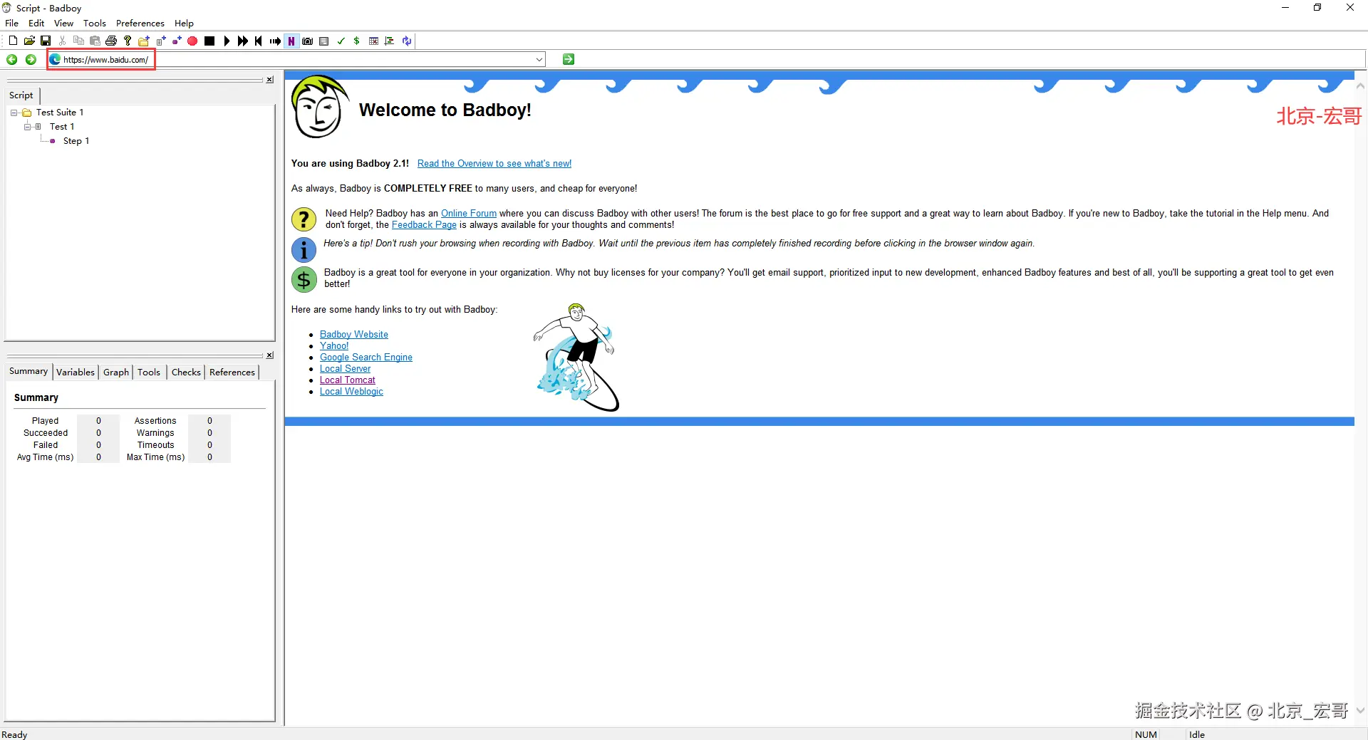
Task: Close the Script panel with X
Action: pyautogui.click(x=270, y=80)
